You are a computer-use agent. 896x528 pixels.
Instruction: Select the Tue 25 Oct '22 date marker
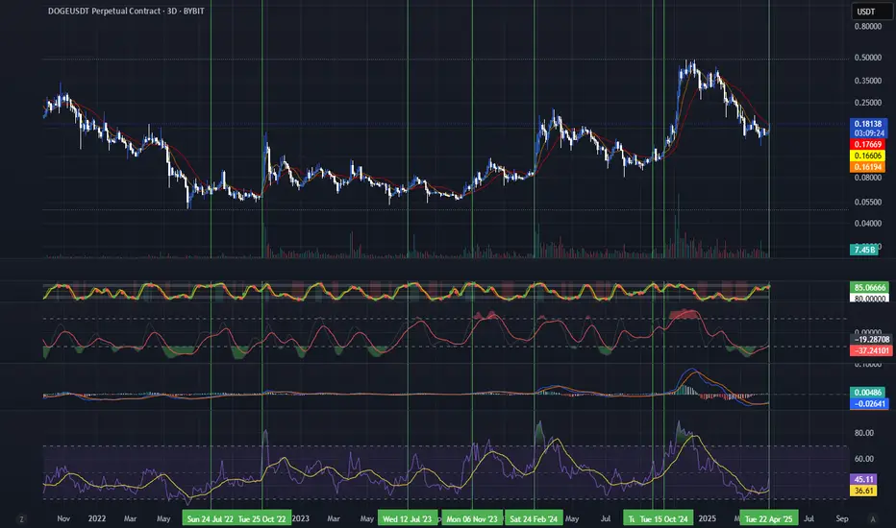[262, 518]
